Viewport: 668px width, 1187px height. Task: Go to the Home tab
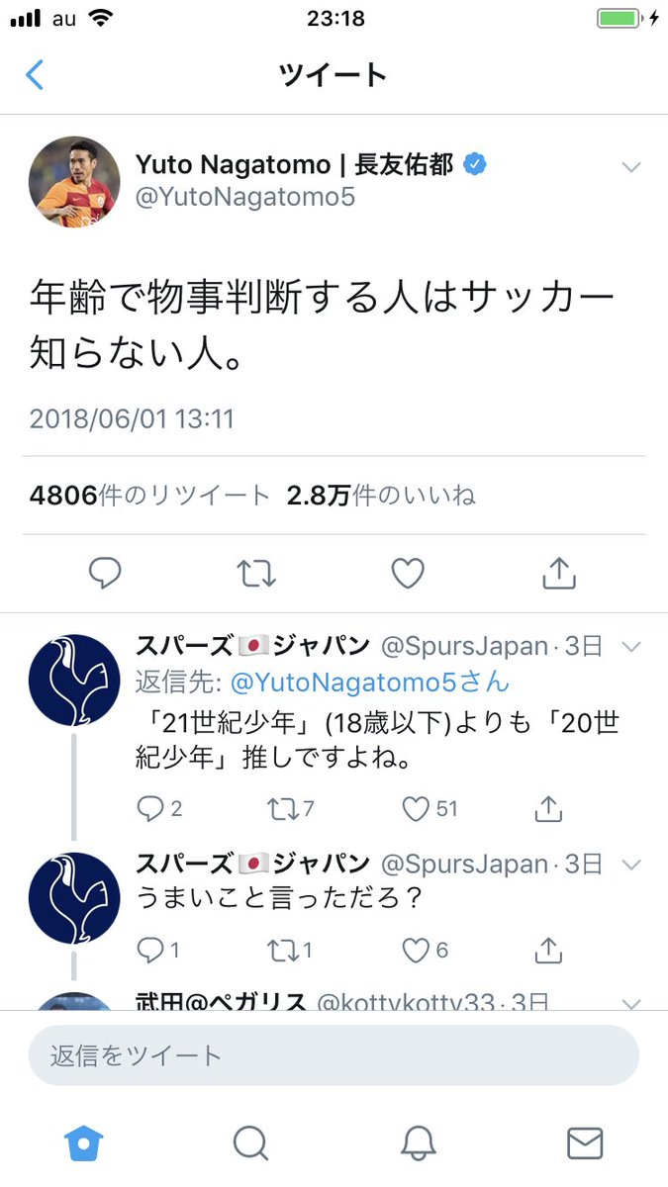(84, 1143)
